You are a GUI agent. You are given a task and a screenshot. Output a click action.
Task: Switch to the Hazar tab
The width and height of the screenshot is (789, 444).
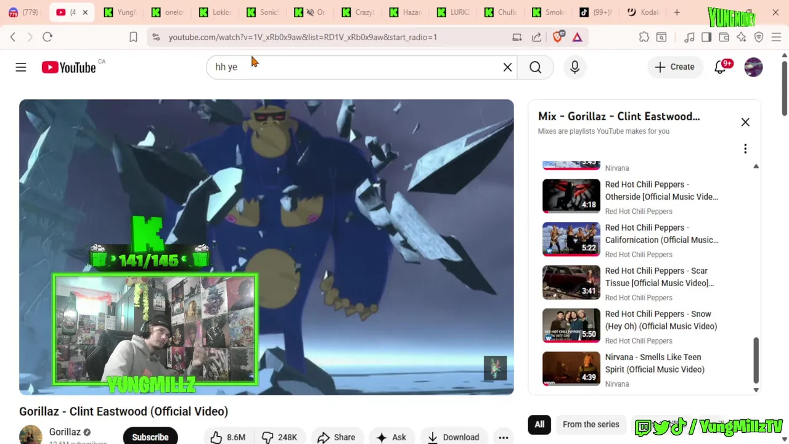[x=406, y=12]
